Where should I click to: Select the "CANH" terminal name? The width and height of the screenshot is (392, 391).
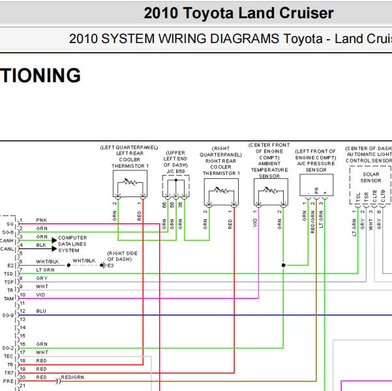click(7, 241)
